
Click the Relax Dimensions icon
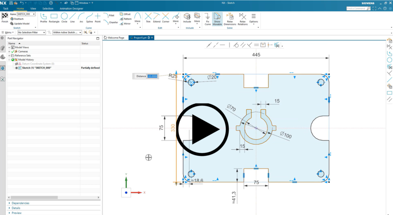230,18
